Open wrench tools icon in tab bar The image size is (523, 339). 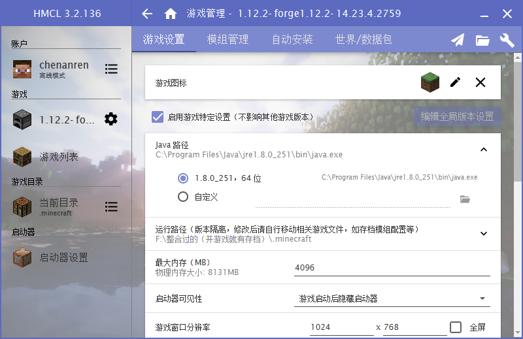click(507, 40)
